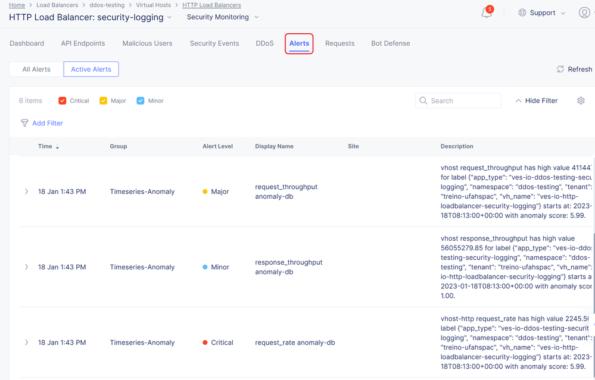This screenshot has width=595, height=380.
Task: Switch to the Security Events tab
Action: click(x=214, y=43)
